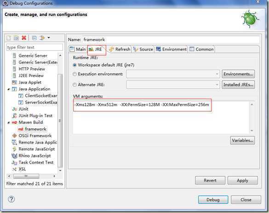Click the framework m2 icon

coord(21,129)
